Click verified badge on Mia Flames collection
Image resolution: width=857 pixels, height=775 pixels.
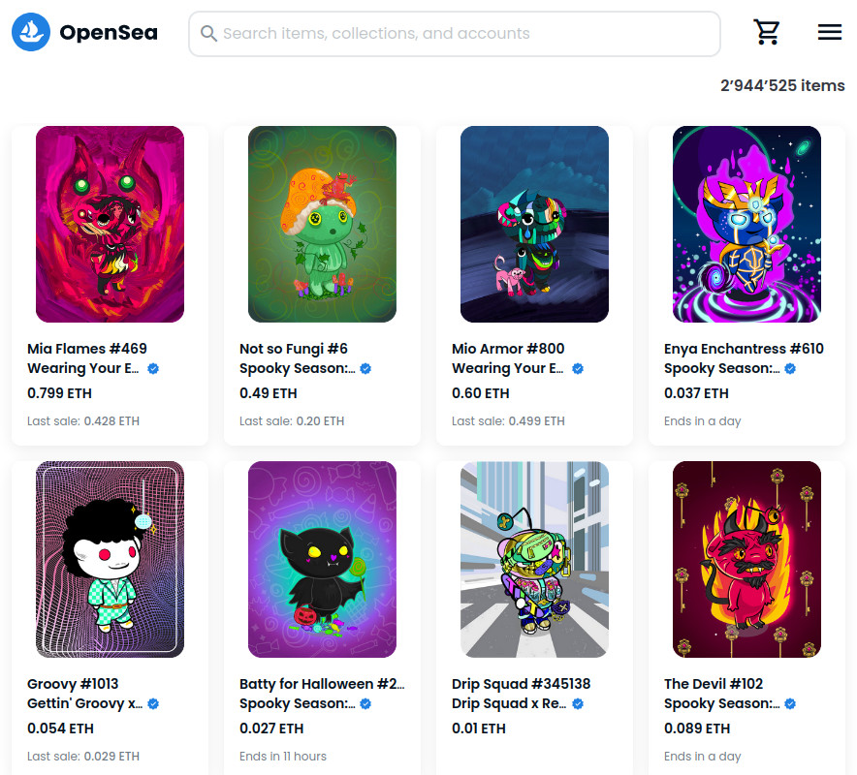point(153,369)
